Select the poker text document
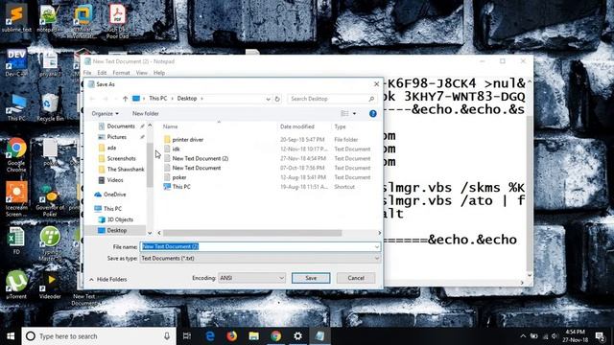Image resolution: width=614 pixels, height=345 pixels. [x=179, y=177]
